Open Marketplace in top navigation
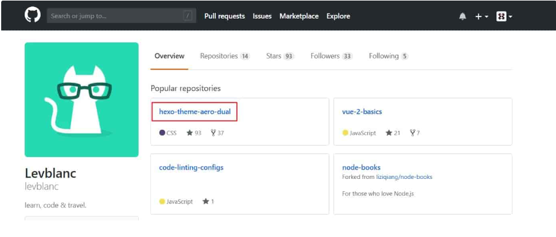 [299, 17]
